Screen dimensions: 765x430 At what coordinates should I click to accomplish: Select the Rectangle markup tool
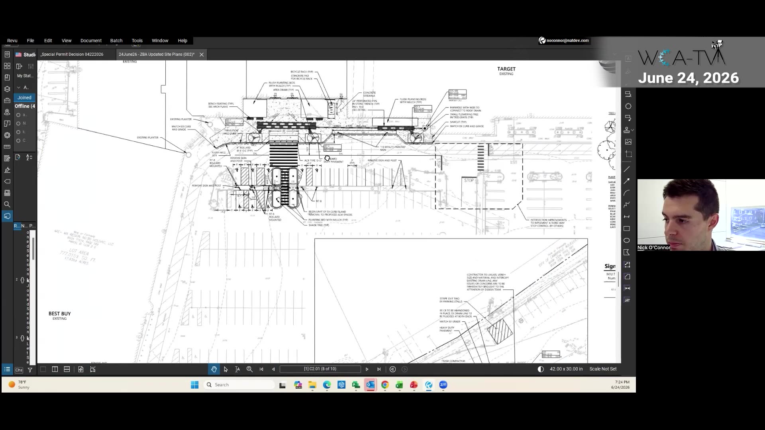click(x=627, y=229)
